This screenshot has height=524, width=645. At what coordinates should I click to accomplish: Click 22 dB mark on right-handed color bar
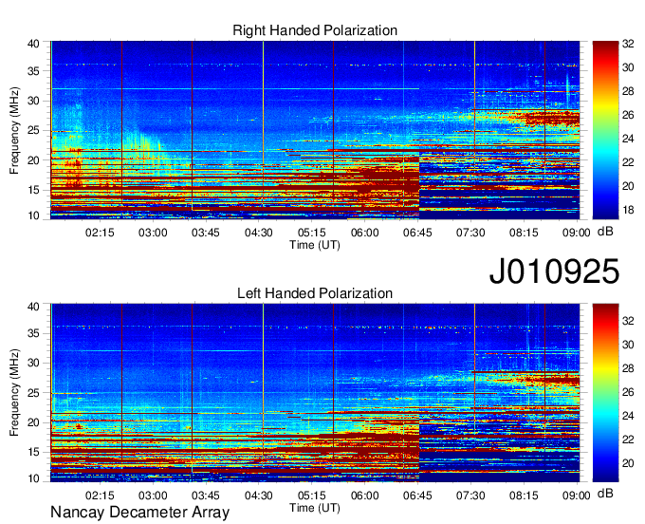click(628, 162)
